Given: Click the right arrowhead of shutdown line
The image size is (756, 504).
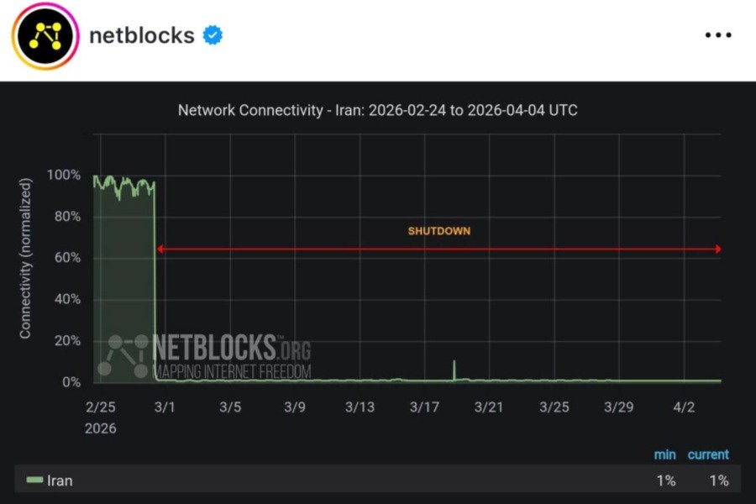Looking at the screenshot, I should click(x=717, y=249).
